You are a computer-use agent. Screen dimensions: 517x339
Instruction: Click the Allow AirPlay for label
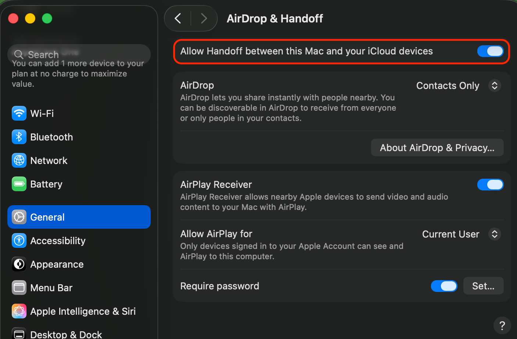point(216,234)
